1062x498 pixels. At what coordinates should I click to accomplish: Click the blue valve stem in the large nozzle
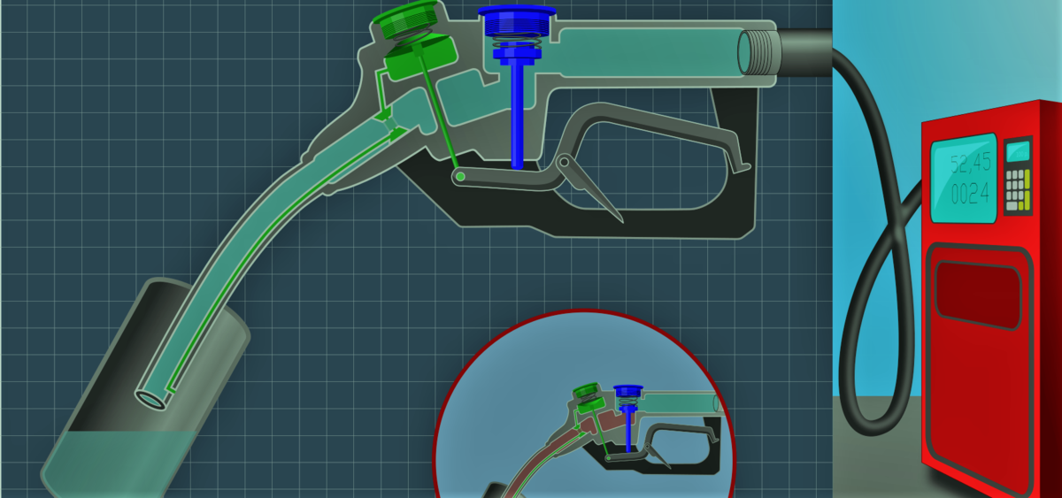coord(516,115)
